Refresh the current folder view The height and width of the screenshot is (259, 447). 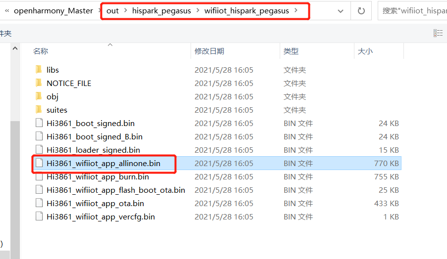(361, 11)
